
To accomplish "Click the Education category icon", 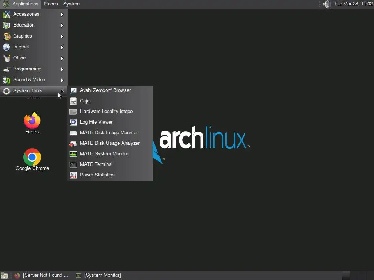I will pos(7,25).
